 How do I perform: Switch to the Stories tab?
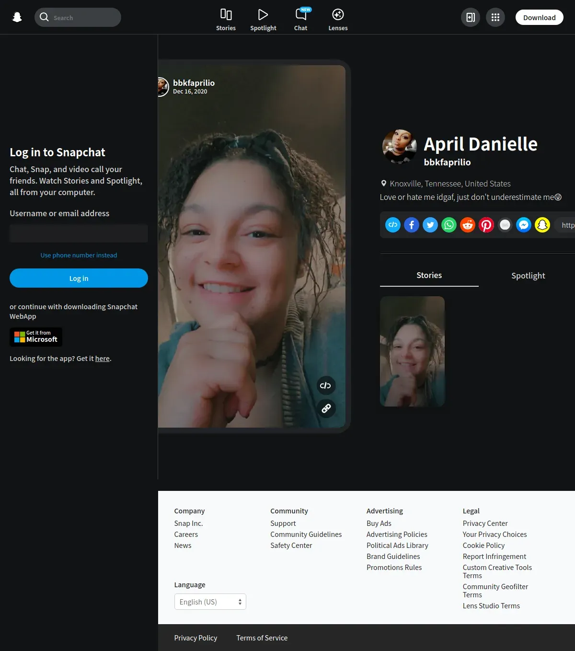(x=429, y=275)
